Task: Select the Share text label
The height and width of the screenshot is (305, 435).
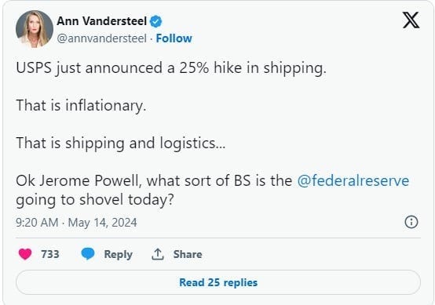Action: pyautogui.click(x=188, y=254)
